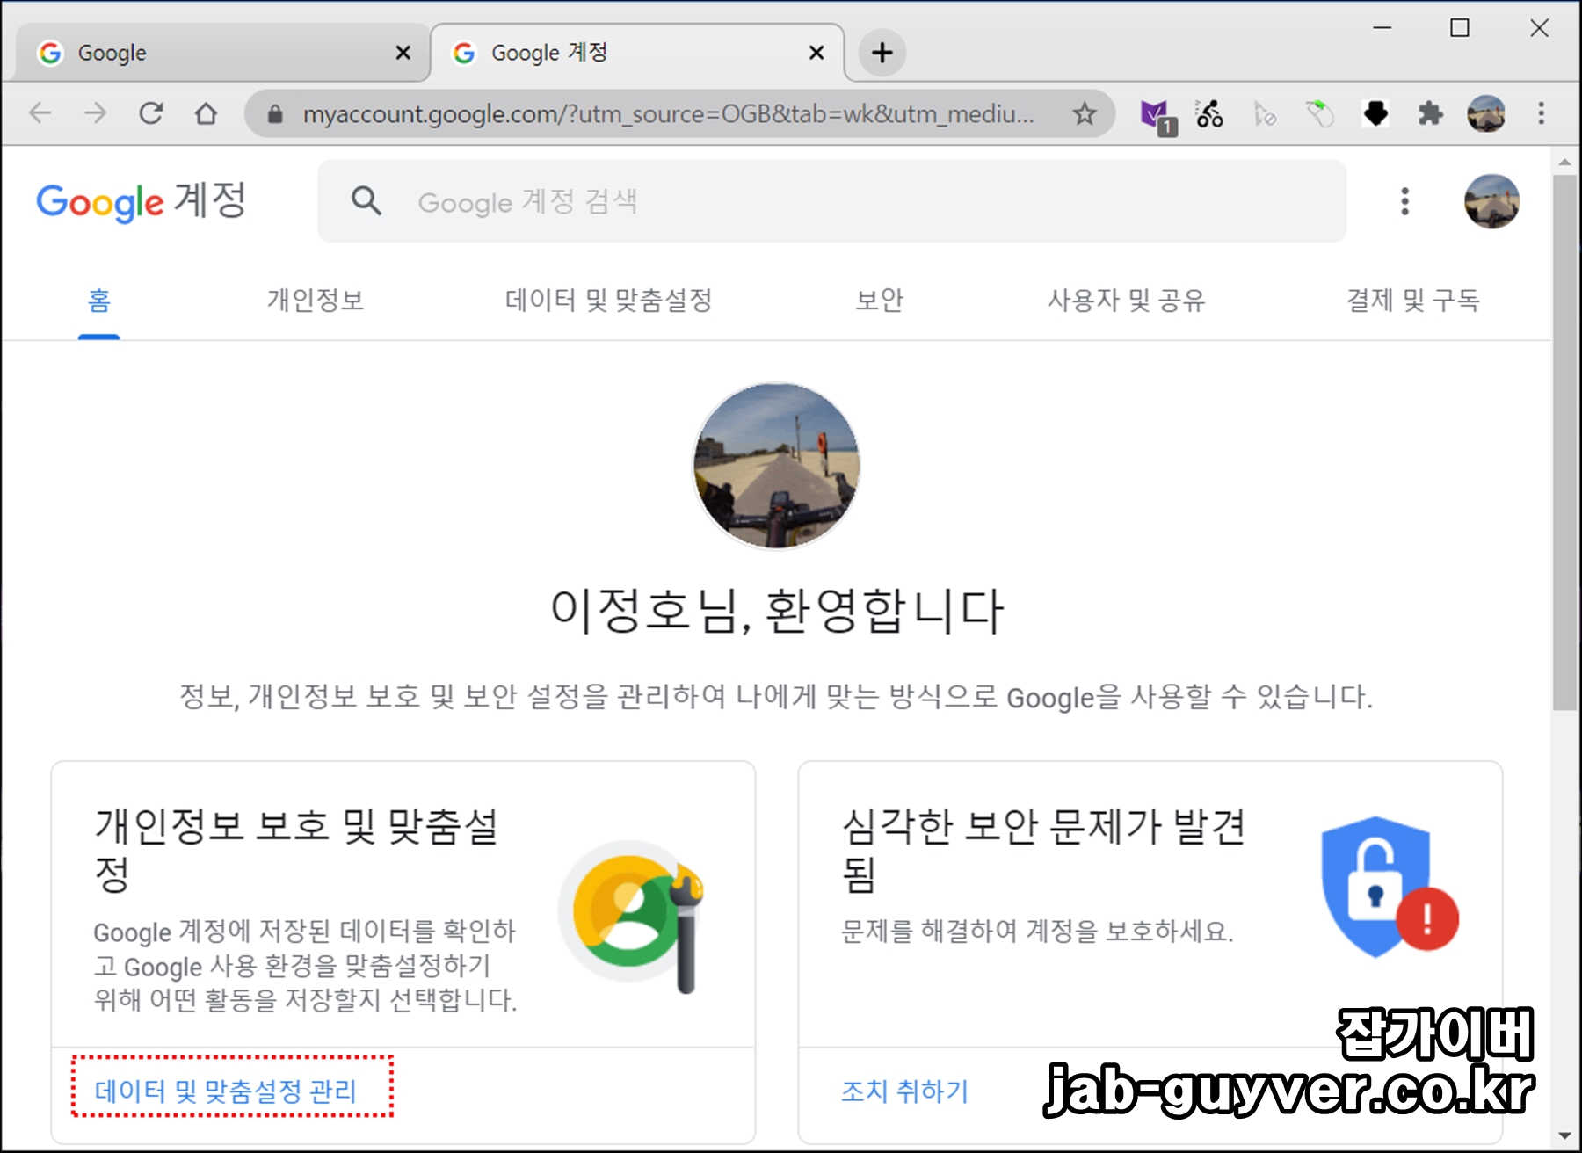Click the 이정호님, 환영합니다 welcome text
This screenshot has width=1582, height=1153.
coord(776,611)
